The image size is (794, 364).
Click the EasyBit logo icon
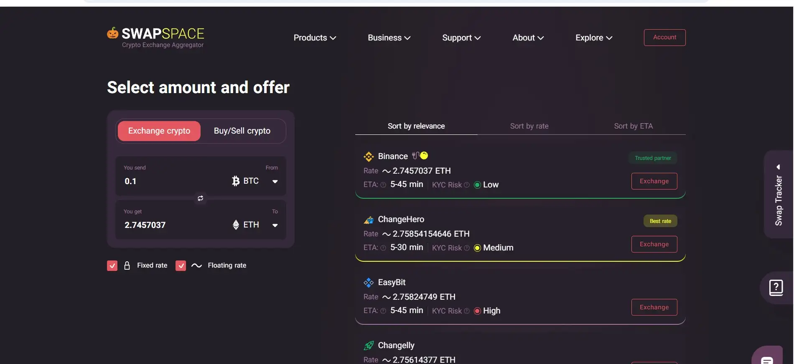tap(369, 283)
